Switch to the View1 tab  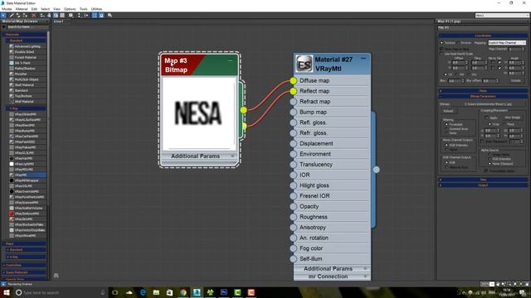(58, 22)
